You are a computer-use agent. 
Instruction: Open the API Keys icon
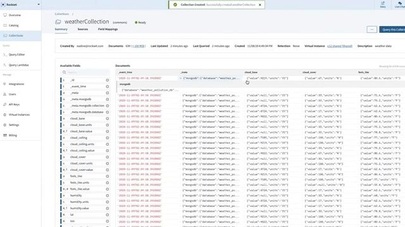(x=5, y=105)
